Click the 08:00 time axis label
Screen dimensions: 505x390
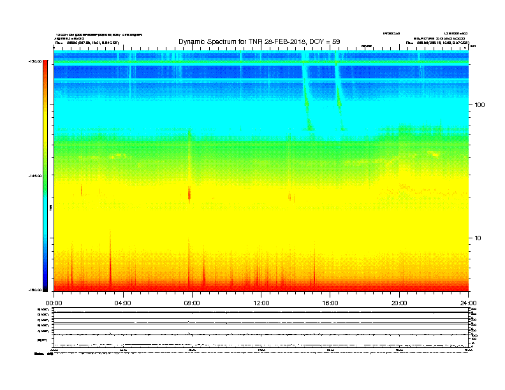pyautogui.click(x=192, y=303)
